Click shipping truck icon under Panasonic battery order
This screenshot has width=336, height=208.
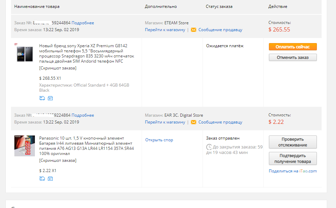(42, 179)
